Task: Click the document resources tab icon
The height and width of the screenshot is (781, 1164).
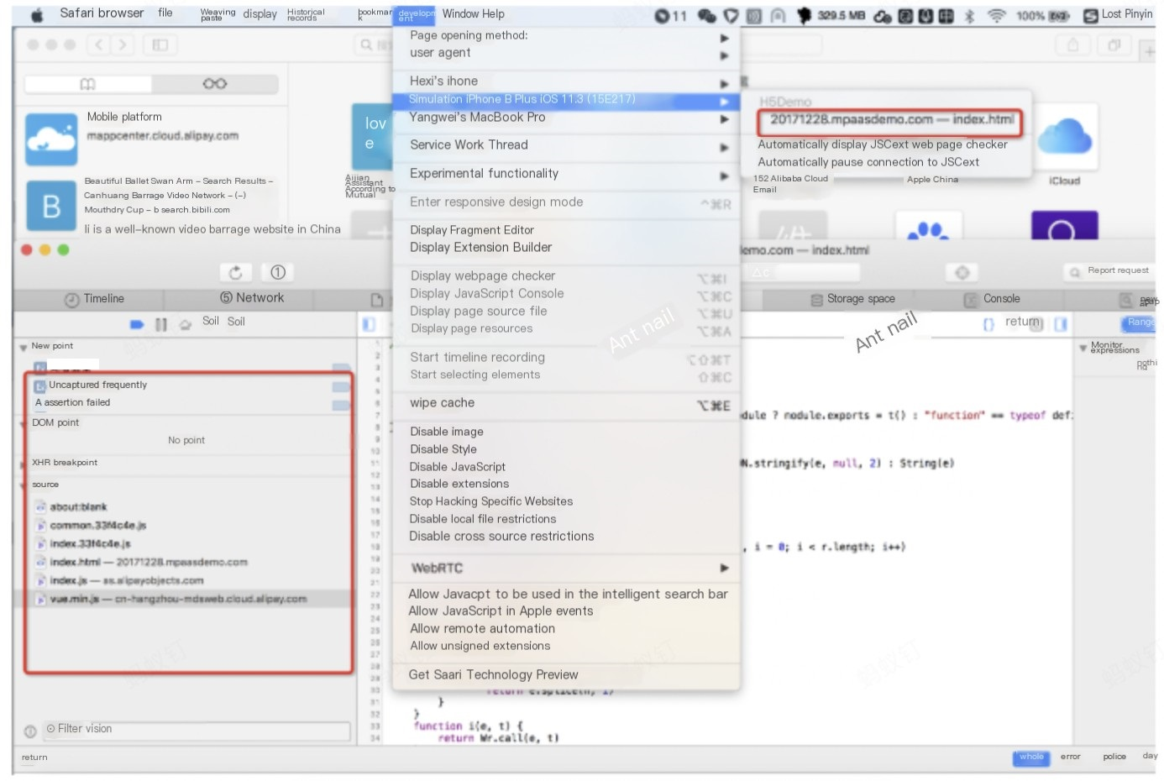Action: point(377,299)
